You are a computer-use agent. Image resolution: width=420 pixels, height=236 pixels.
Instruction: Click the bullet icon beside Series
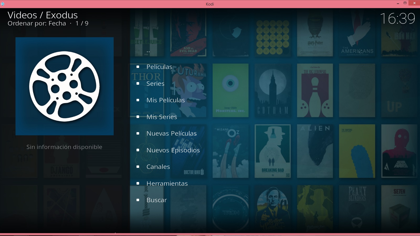138,84
